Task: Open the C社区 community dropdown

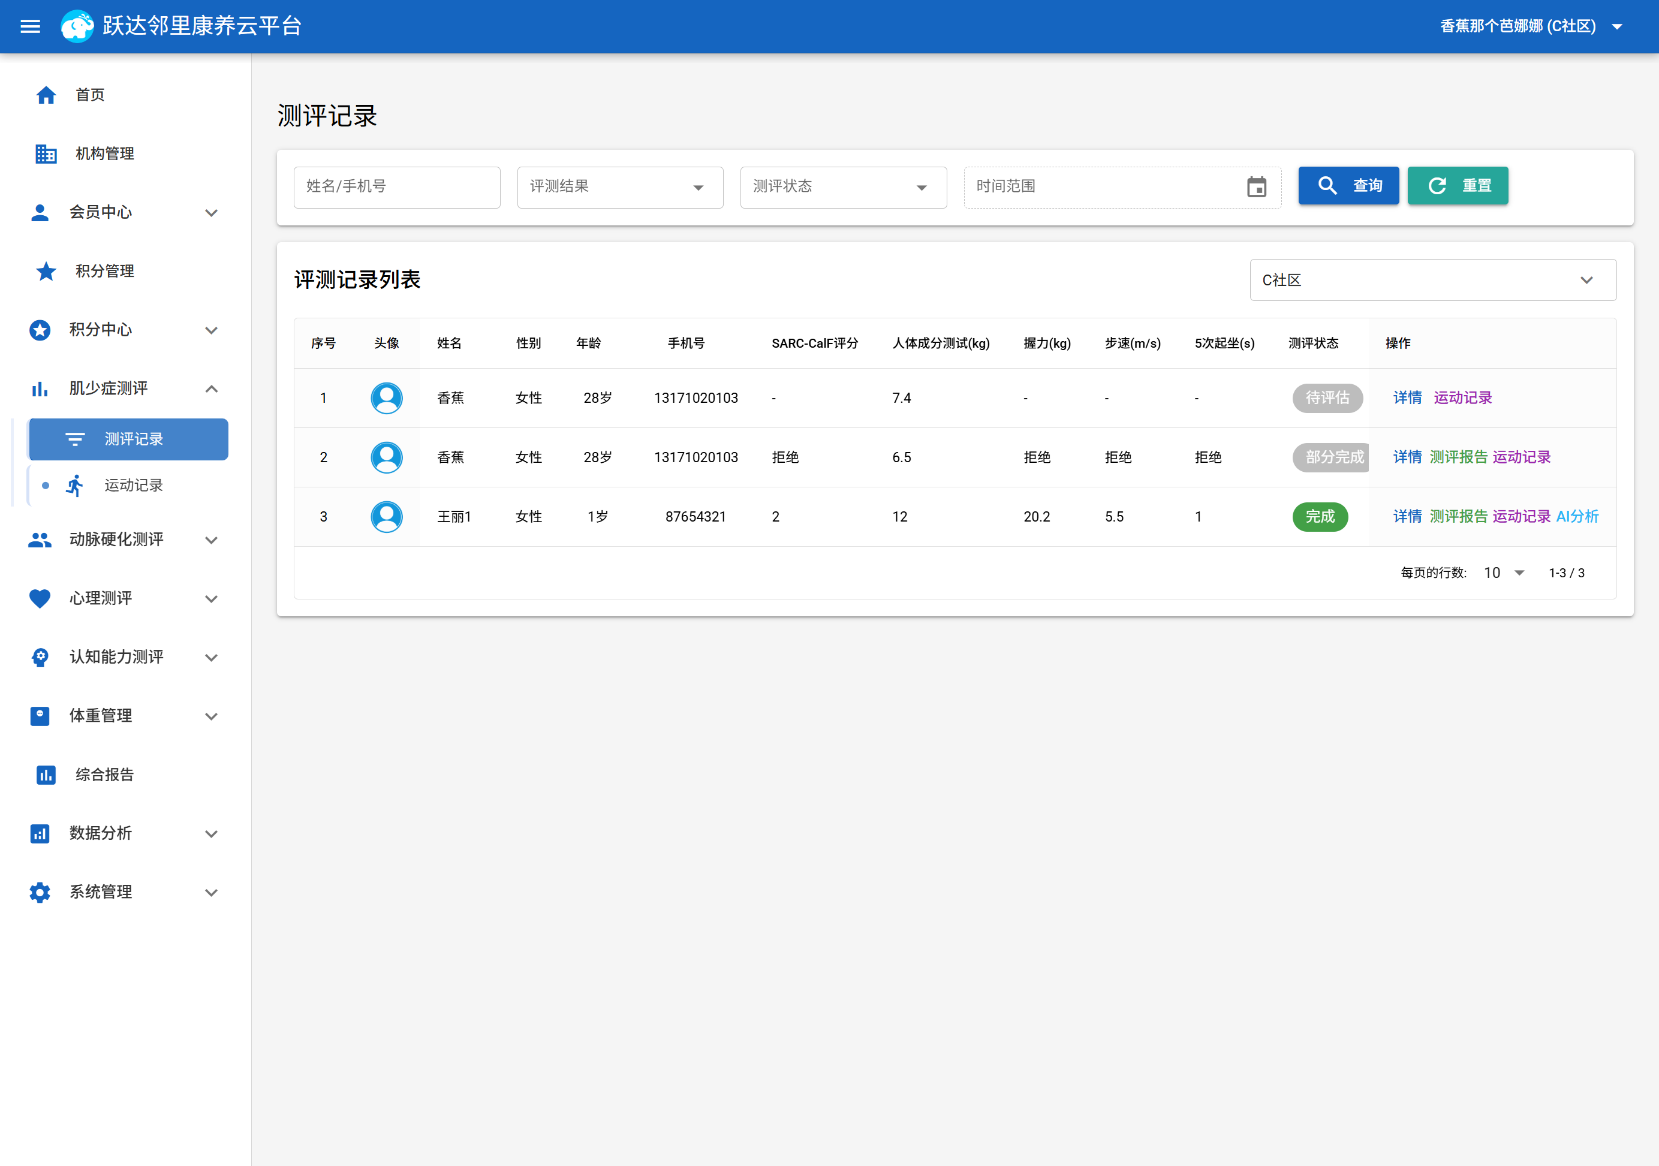Action: (x=1433, y=281)
